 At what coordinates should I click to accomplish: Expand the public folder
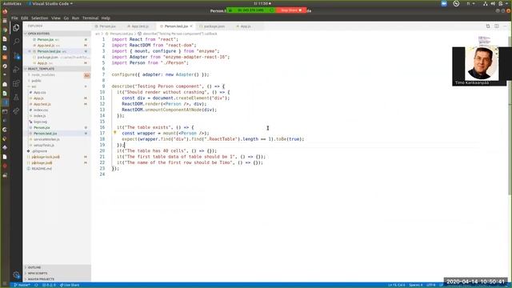point(36,81)
